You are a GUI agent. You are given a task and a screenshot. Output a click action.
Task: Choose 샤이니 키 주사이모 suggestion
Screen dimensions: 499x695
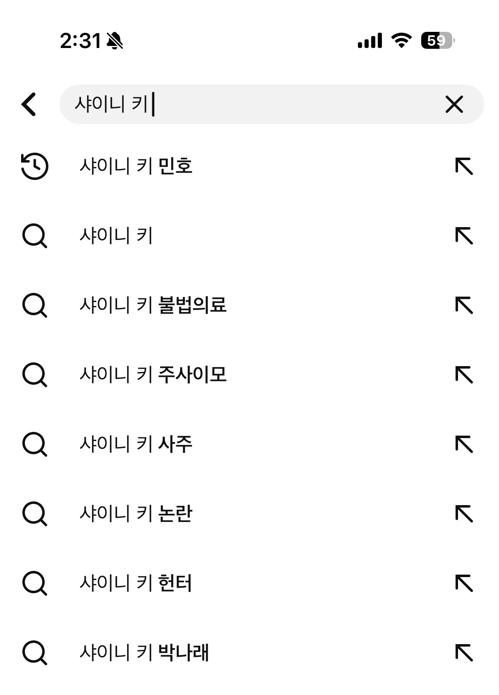(x=153, y=375)
